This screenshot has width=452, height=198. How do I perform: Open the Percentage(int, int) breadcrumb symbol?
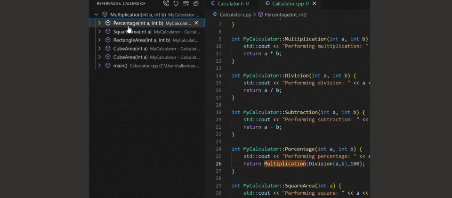tap(285, 15)
